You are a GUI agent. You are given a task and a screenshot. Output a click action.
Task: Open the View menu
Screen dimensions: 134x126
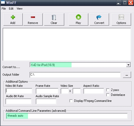click(19, 9)
